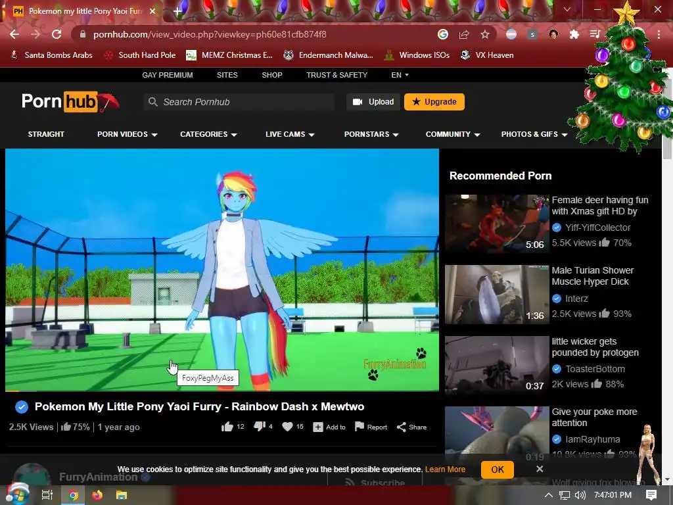Image resolution: width=673 pixels, height=505 pixels.
Task: Open Task View on the taskbar
Action: click(x=47, y=495)
